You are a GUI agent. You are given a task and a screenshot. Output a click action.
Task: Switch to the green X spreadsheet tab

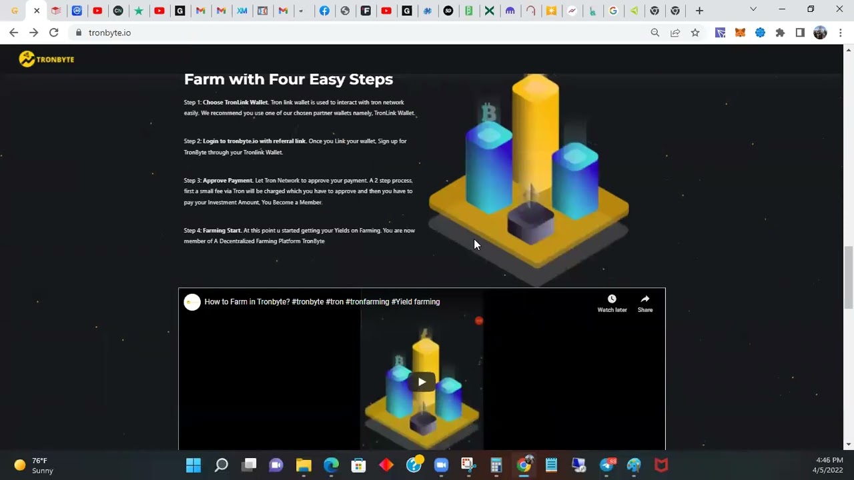point(490,11)
